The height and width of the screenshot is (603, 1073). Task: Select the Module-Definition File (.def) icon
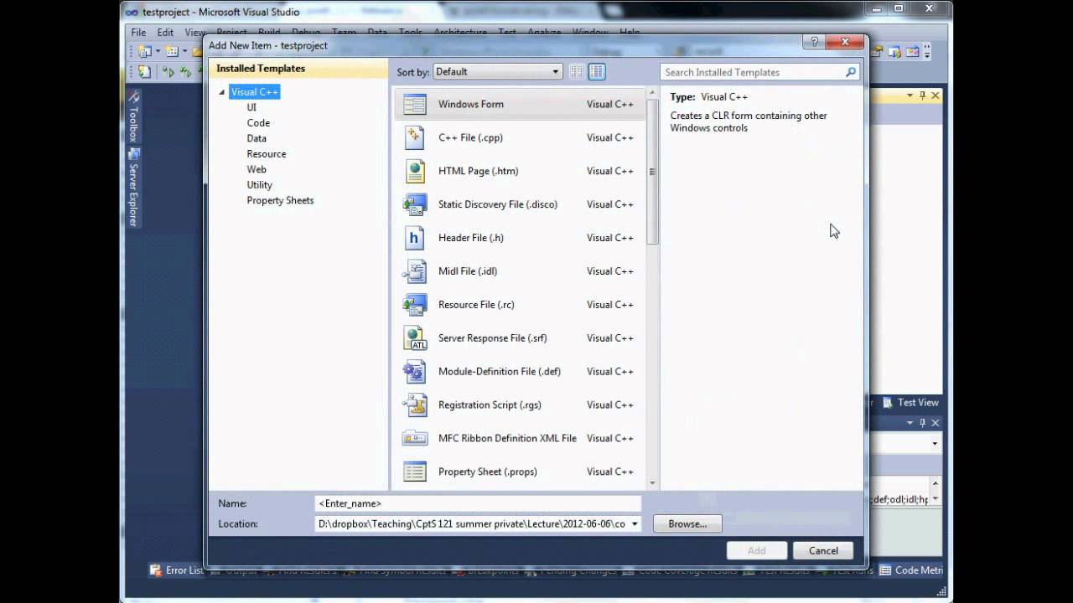[415, 371]
